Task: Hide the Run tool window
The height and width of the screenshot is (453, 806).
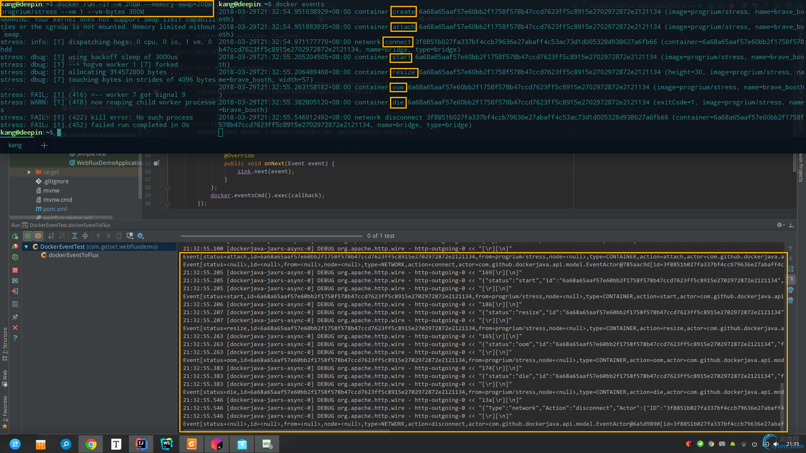Action: (x=791, y=225)
